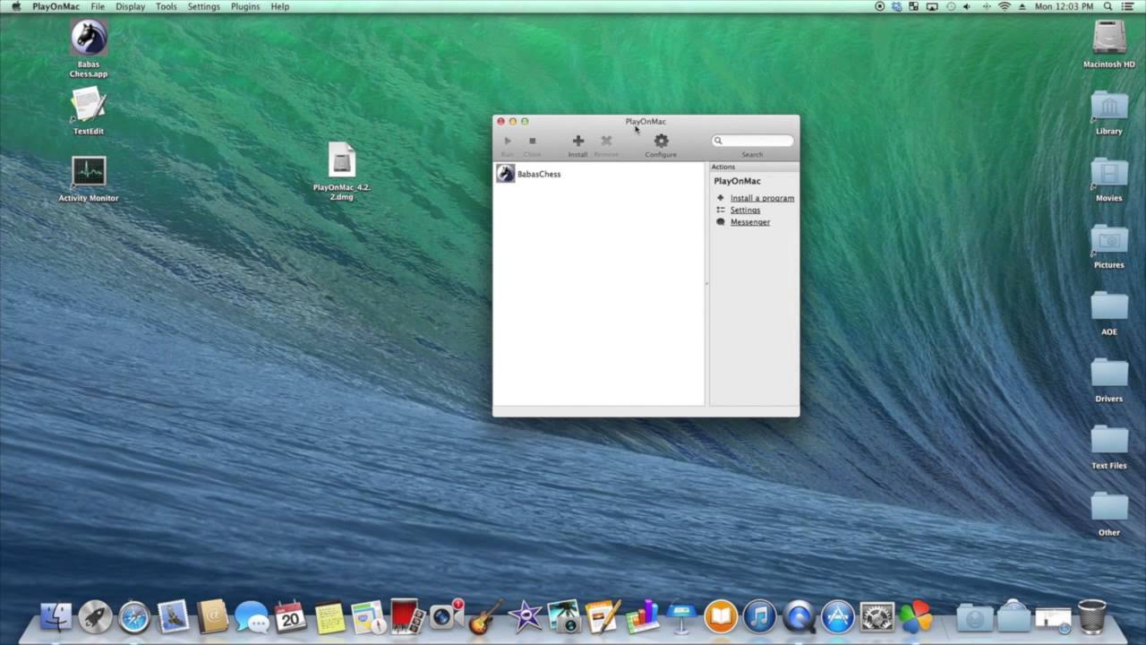
Task: Open the File menu
Action: click(98, 6)
